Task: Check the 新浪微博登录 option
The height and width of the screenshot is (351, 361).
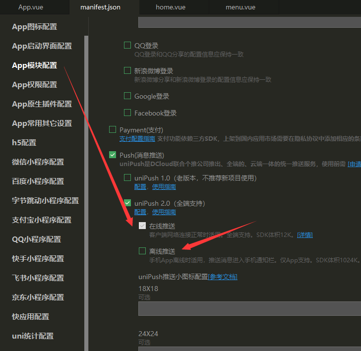Action: 127,71
